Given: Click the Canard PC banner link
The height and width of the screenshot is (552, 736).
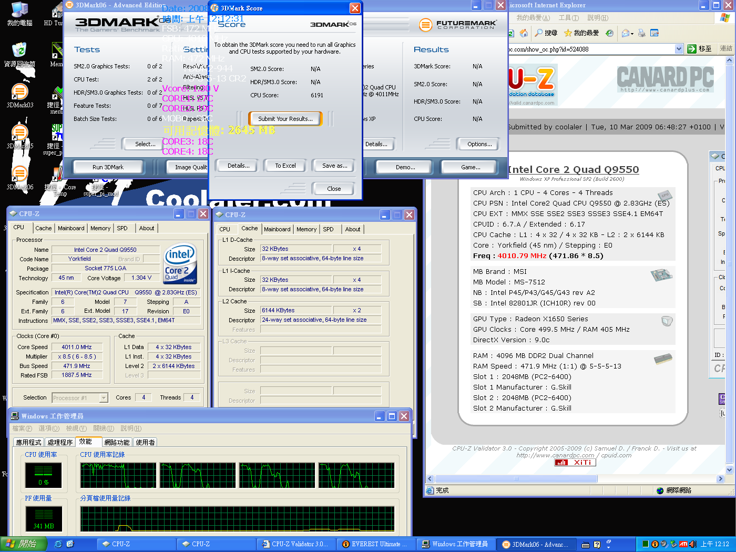Looking at the screenshot, I should [x=665, y=79].
